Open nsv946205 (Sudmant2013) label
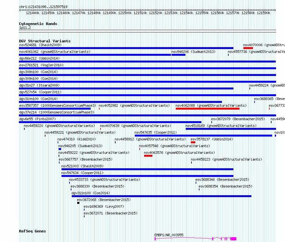This screenshot has width=285, height=242. 80,146
